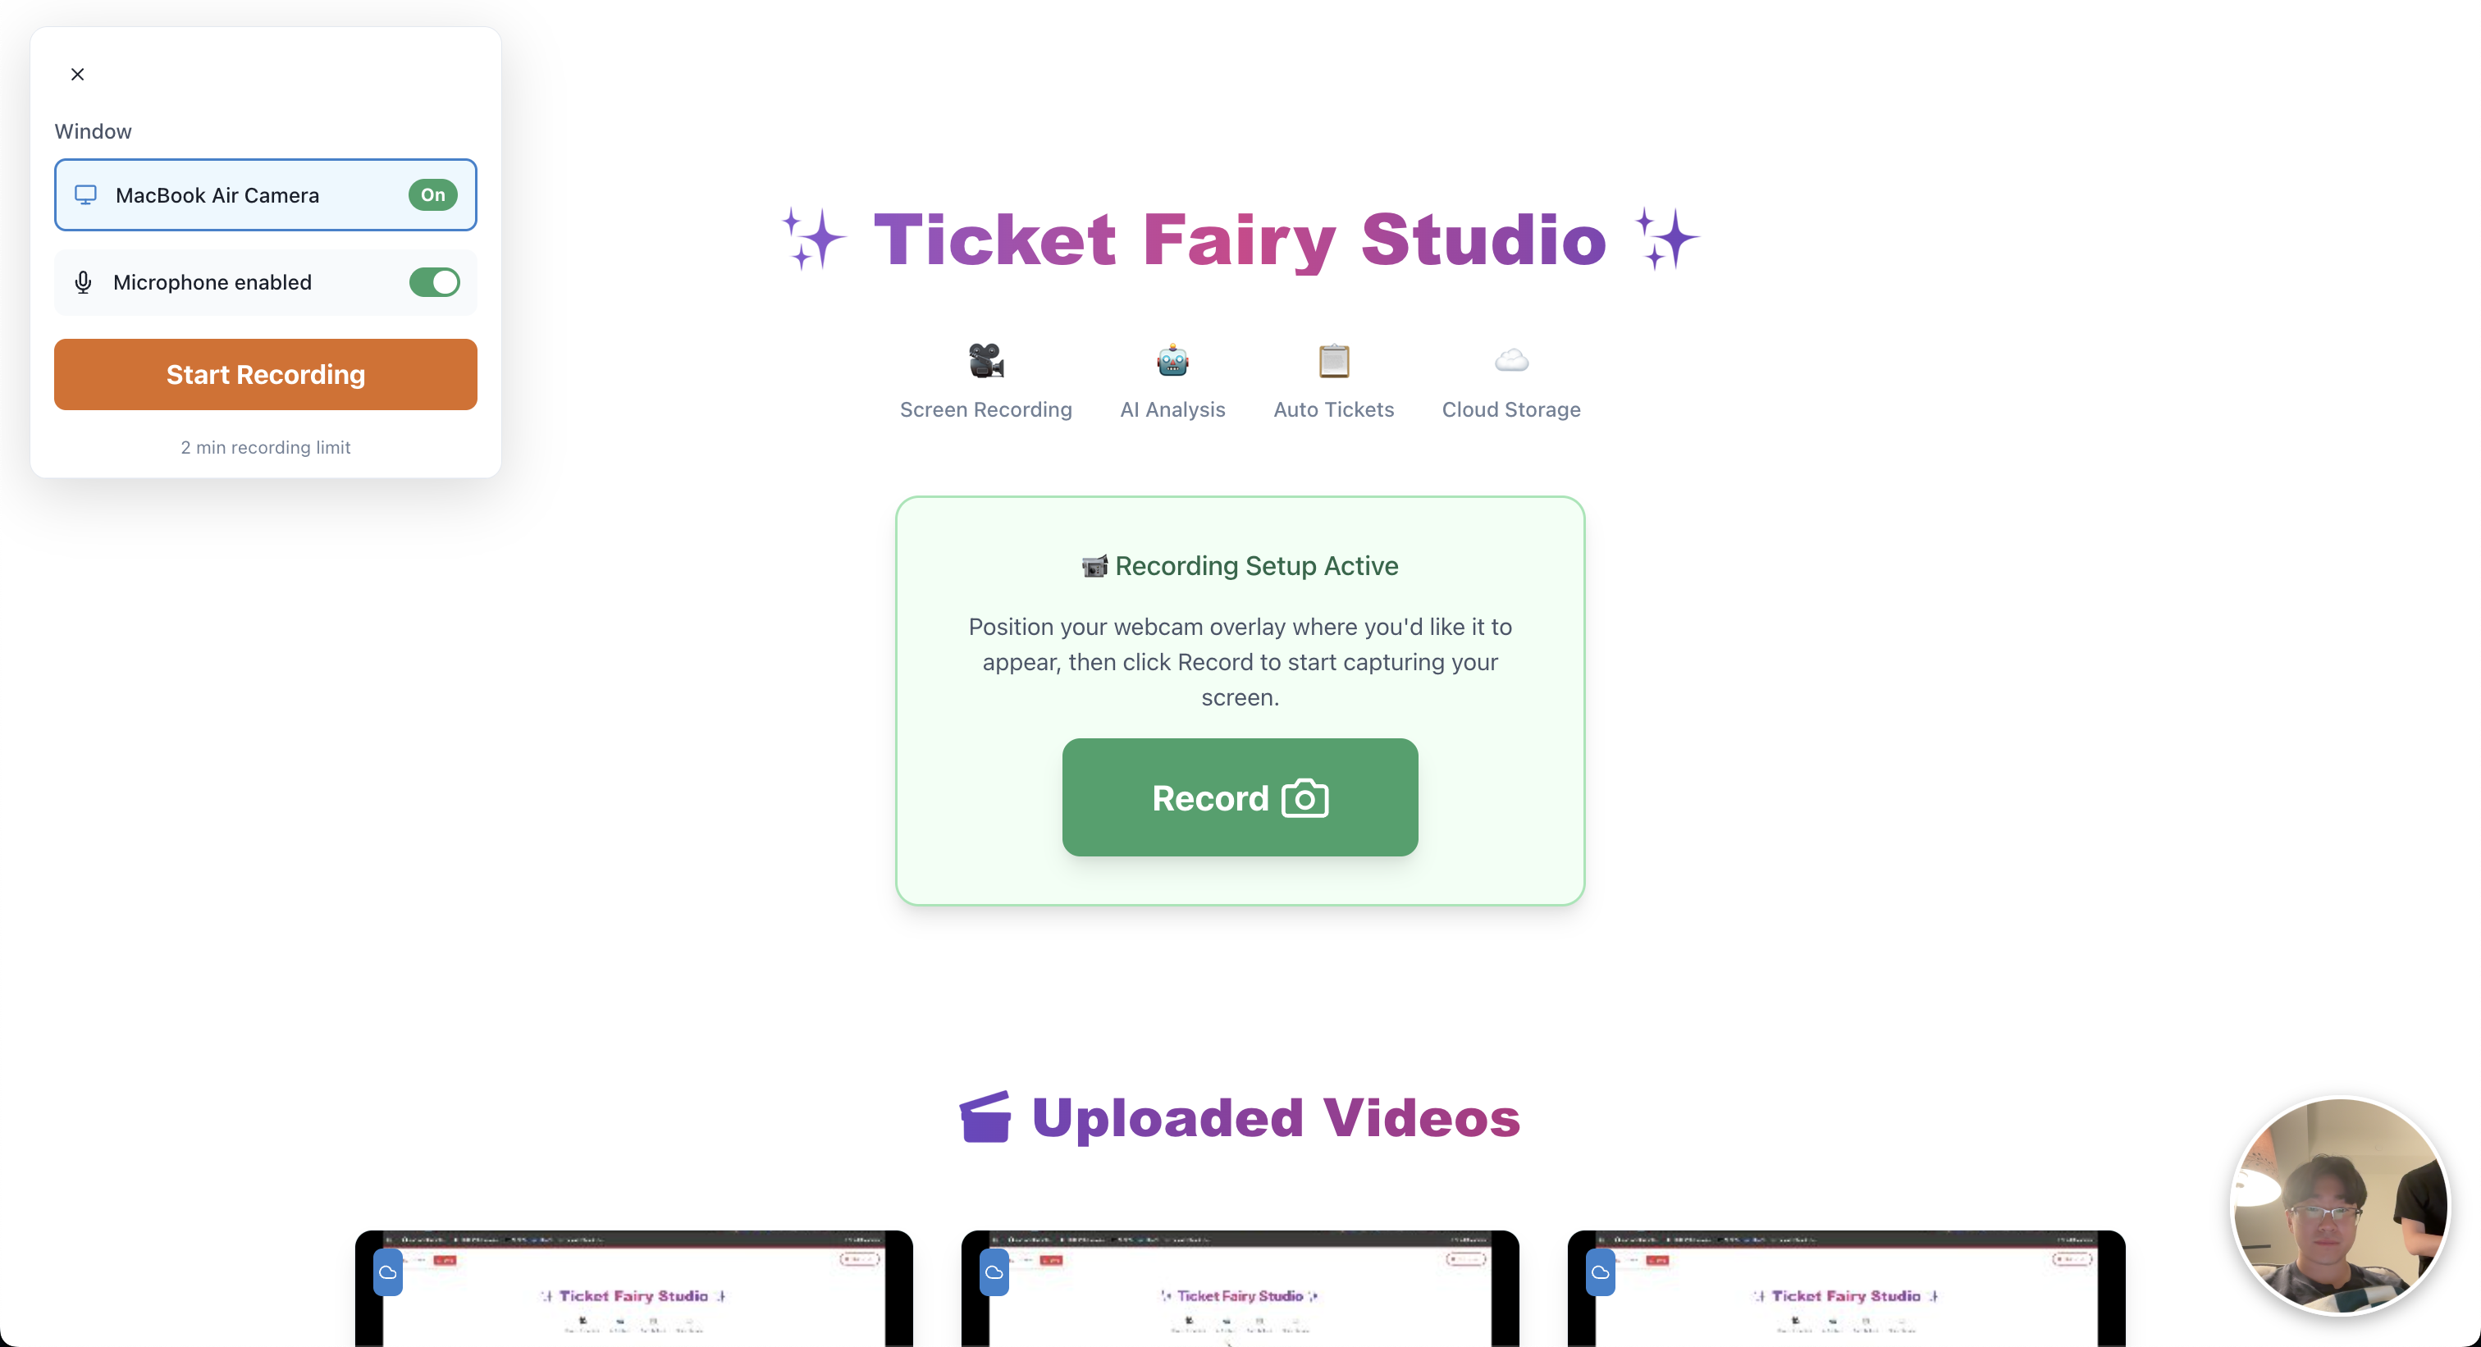2481x1347 pixels.
Task: Disable the Microphone enabled switch
Action: click(434, 282)
